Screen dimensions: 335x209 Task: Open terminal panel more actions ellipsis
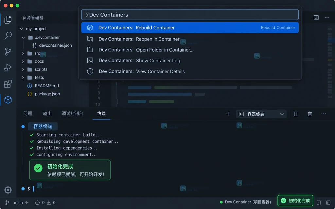tap(324, 114)
